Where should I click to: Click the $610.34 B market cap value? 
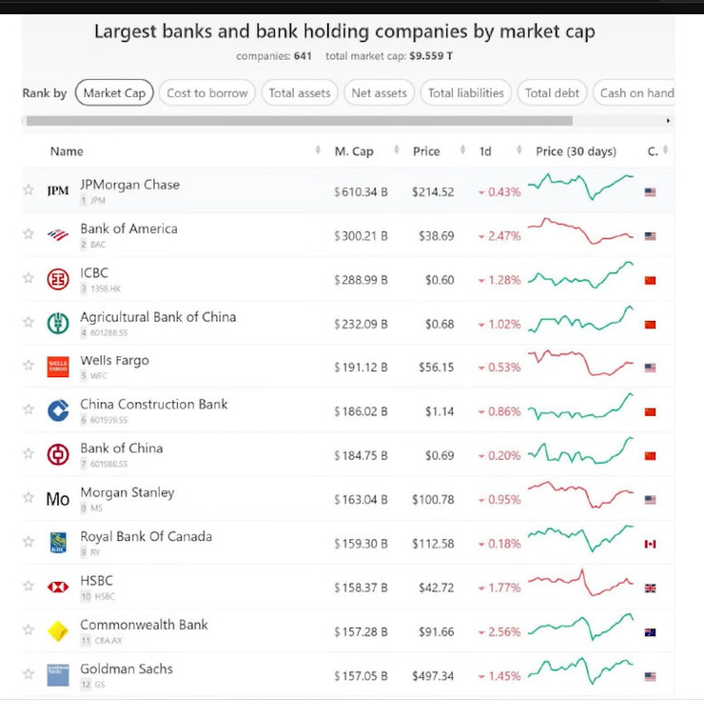pos(361,192)
